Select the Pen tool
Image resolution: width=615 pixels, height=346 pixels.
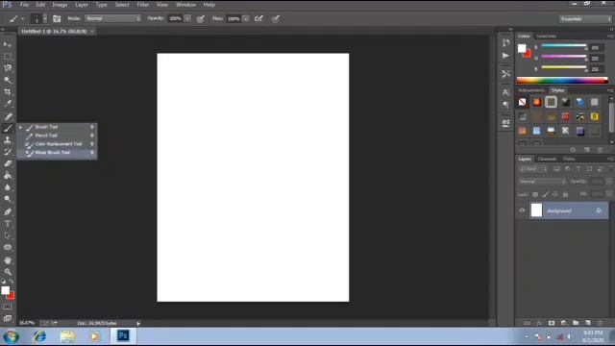click(x=8, y=211)
